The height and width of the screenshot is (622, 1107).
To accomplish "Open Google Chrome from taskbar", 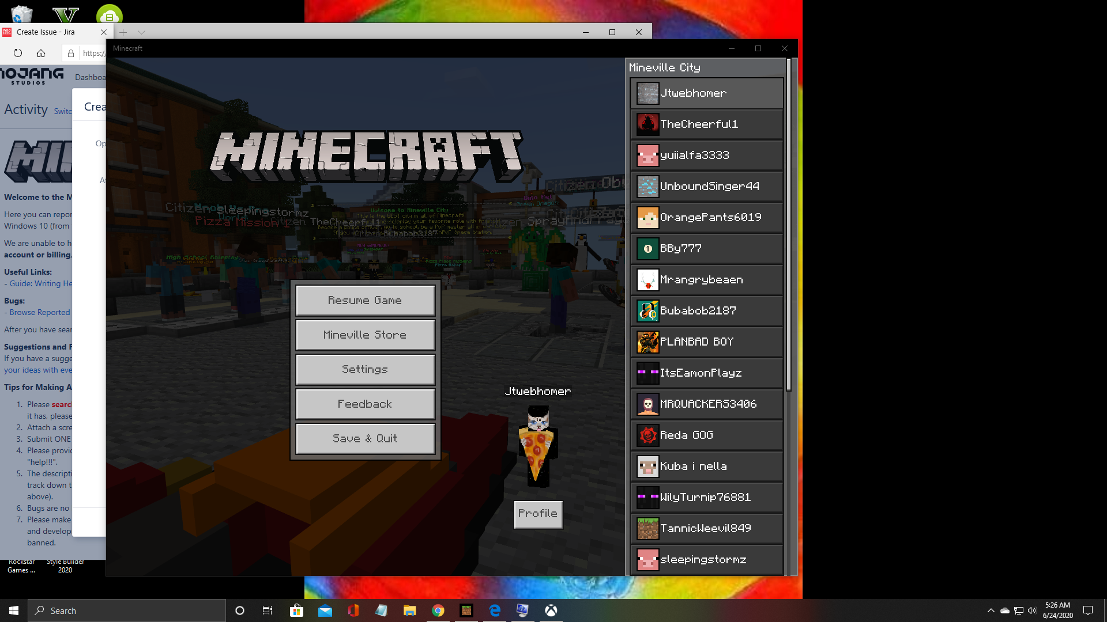I will click(438, 610).
